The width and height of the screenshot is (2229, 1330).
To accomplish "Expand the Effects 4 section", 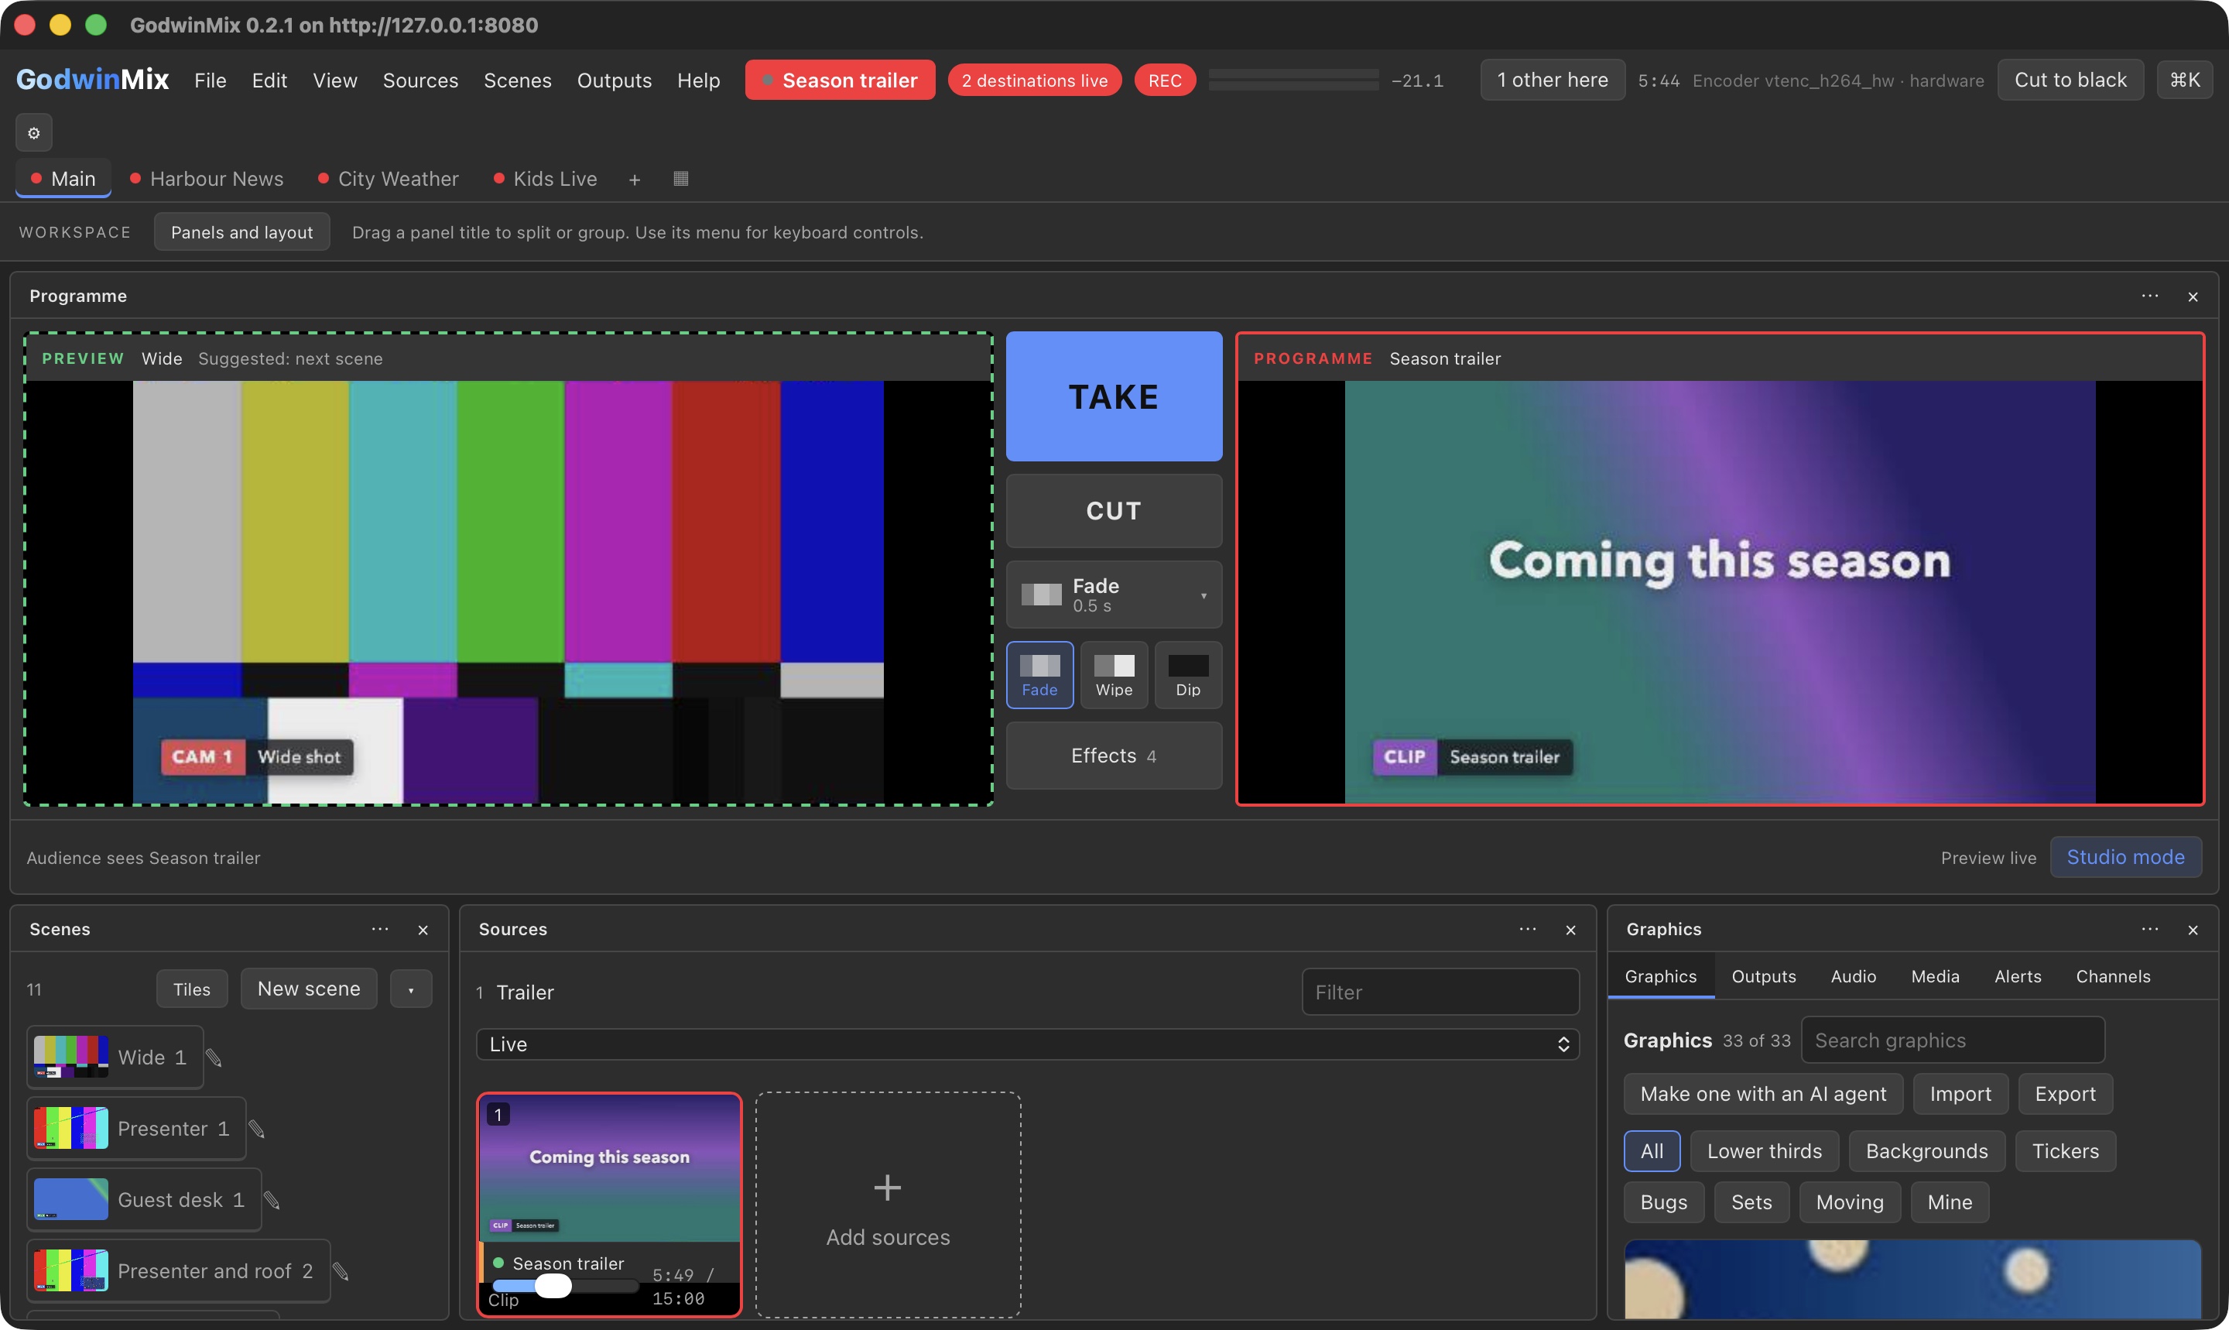I will pyautogui.click(x=1114, y=756).
